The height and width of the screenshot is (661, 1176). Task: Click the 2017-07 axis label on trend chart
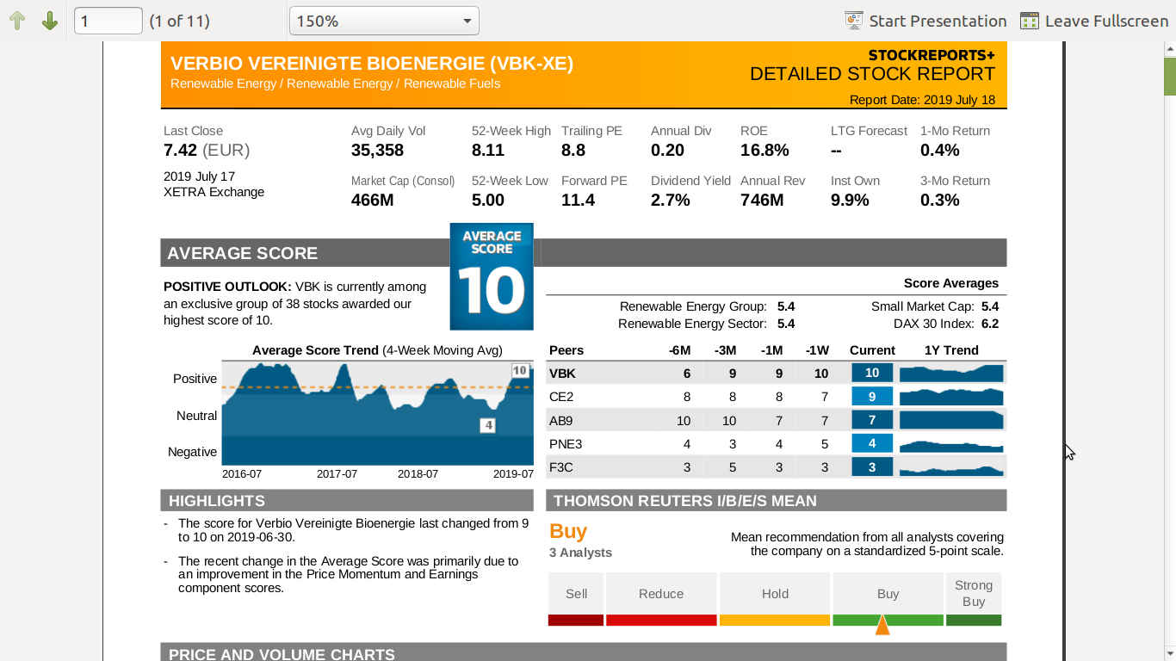coord(337,474)
